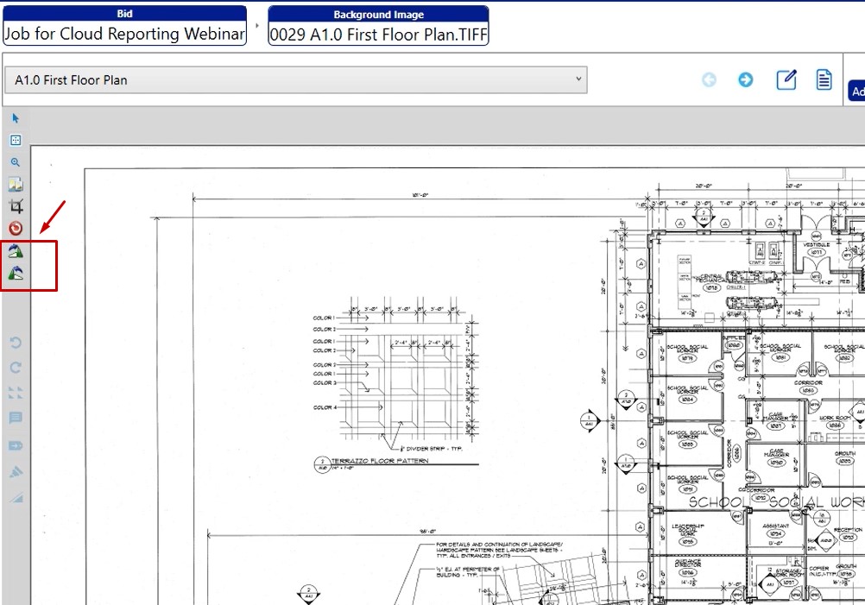Screen dimensions: 865x605
Task: Activate the magnifier zoom tool
Action: [x=16, y=162]
